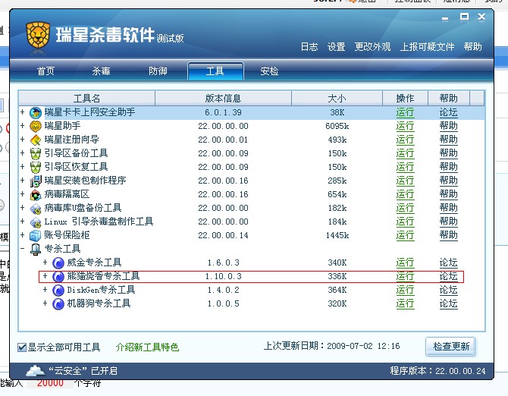Click version text 1.10.0.3

point(223,276)
